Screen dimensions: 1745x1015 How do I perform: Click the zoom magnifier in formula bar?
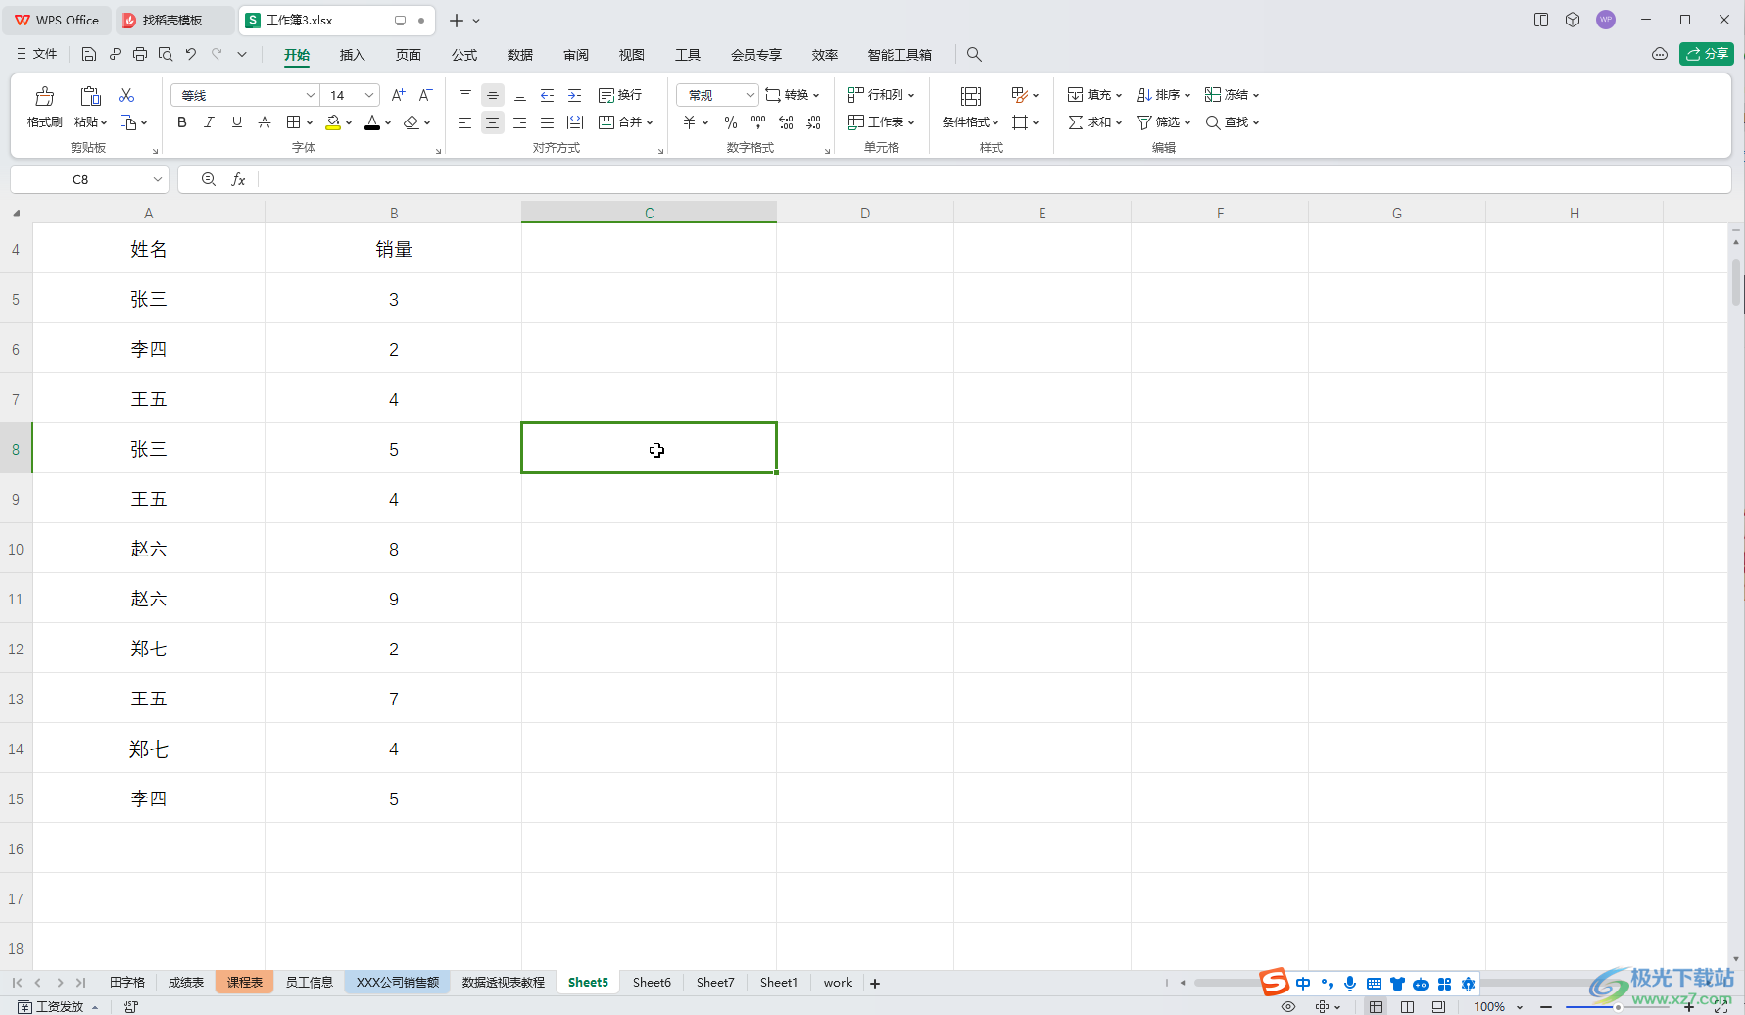tap(209, 179)
